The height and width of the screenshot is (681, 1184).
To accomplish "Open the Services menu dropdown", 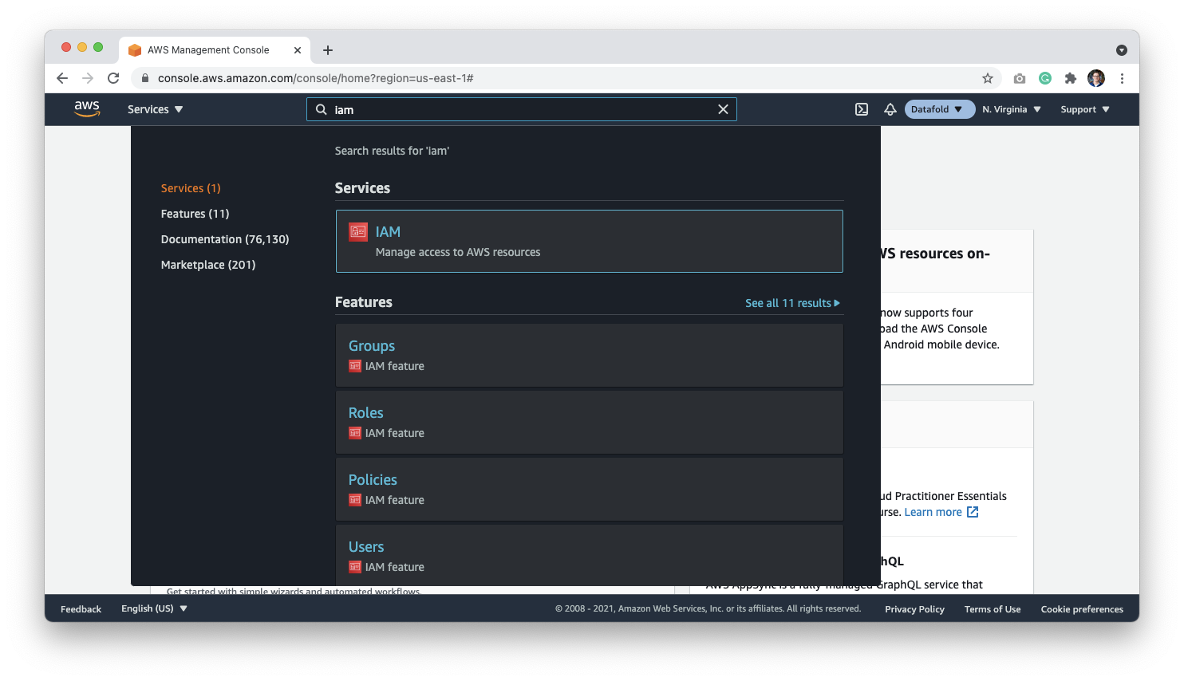I will pos(155,109).
